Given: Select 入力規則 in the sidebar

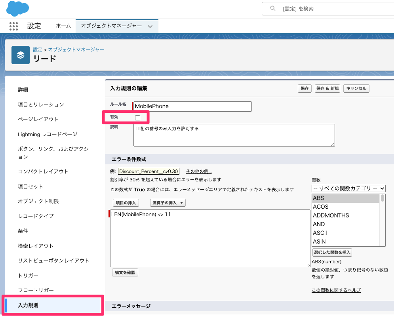Looking at the screenshot, I should [28, 305].
